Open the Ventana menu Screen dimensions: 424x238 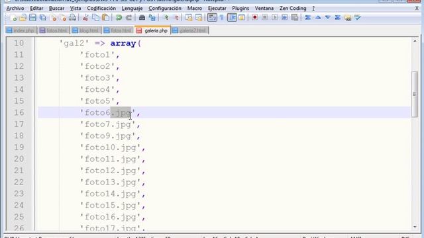coord(264,9)
